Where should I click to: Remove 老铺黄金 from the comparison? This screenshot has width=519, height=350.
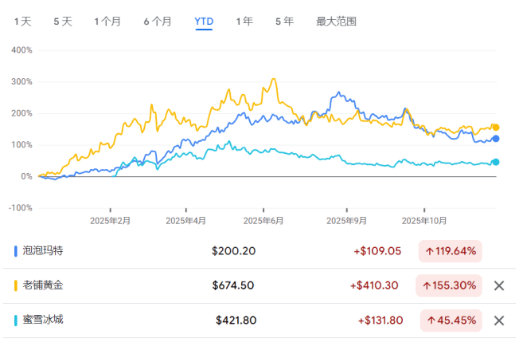pos(499,285)
